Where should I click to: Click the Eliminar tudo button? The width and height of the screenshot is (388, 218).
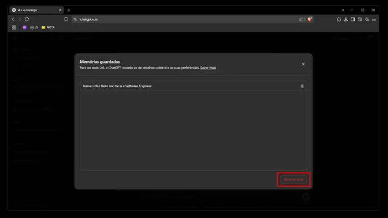tap(294, 179)
